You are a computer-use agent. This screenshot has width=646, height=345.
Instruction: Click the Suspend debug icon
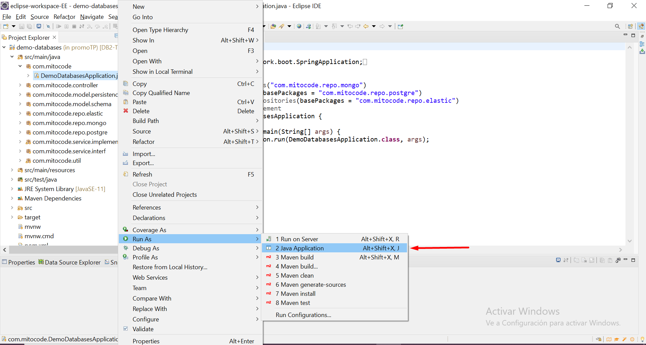66,26
